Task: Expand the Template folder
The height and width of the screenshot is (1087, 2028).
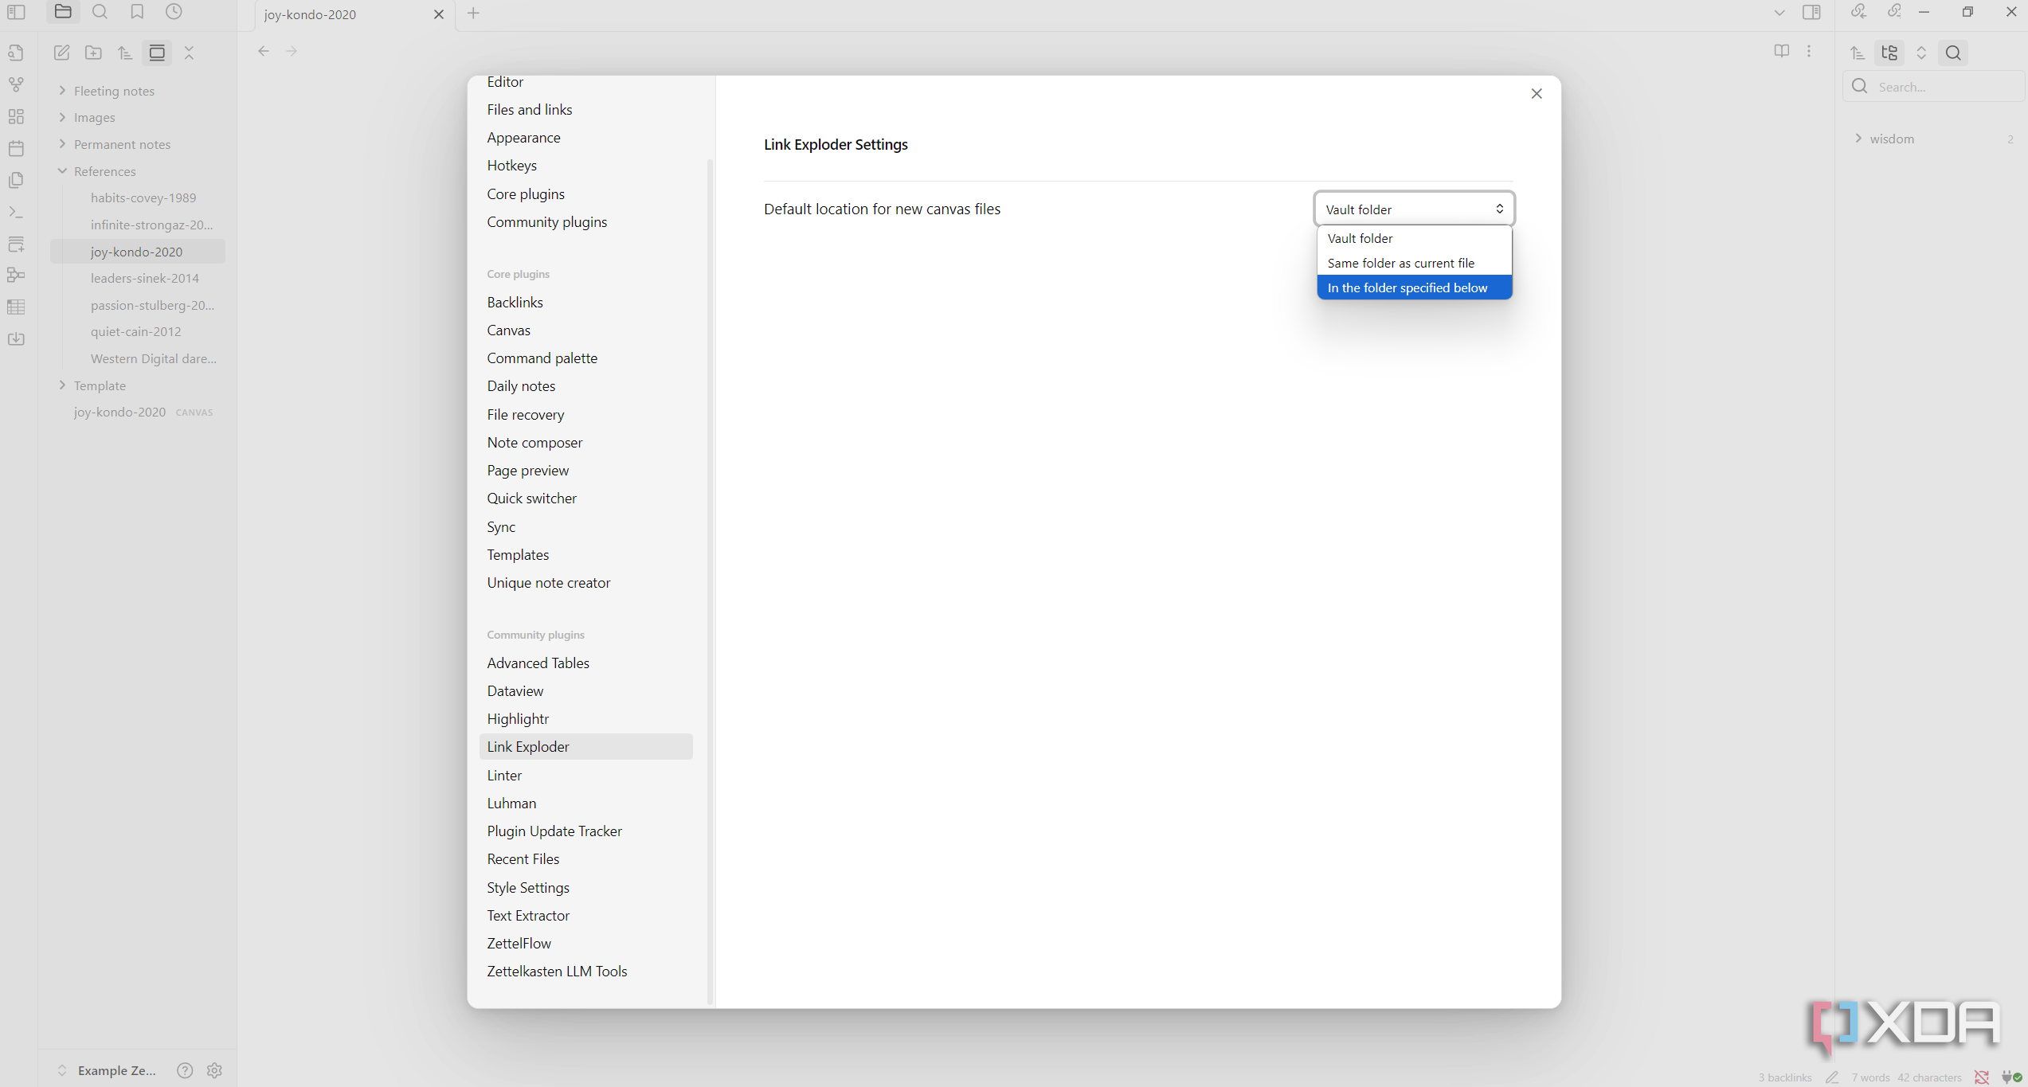Action: [62, 385]
